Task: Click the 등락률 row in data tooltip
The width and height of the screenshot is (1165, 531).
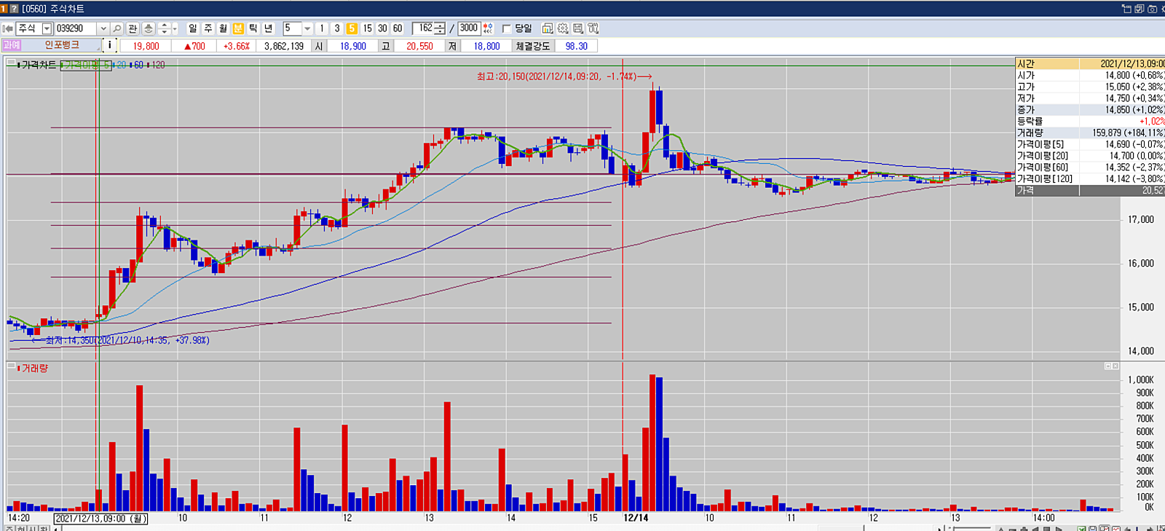Action: pos(1090,121)
